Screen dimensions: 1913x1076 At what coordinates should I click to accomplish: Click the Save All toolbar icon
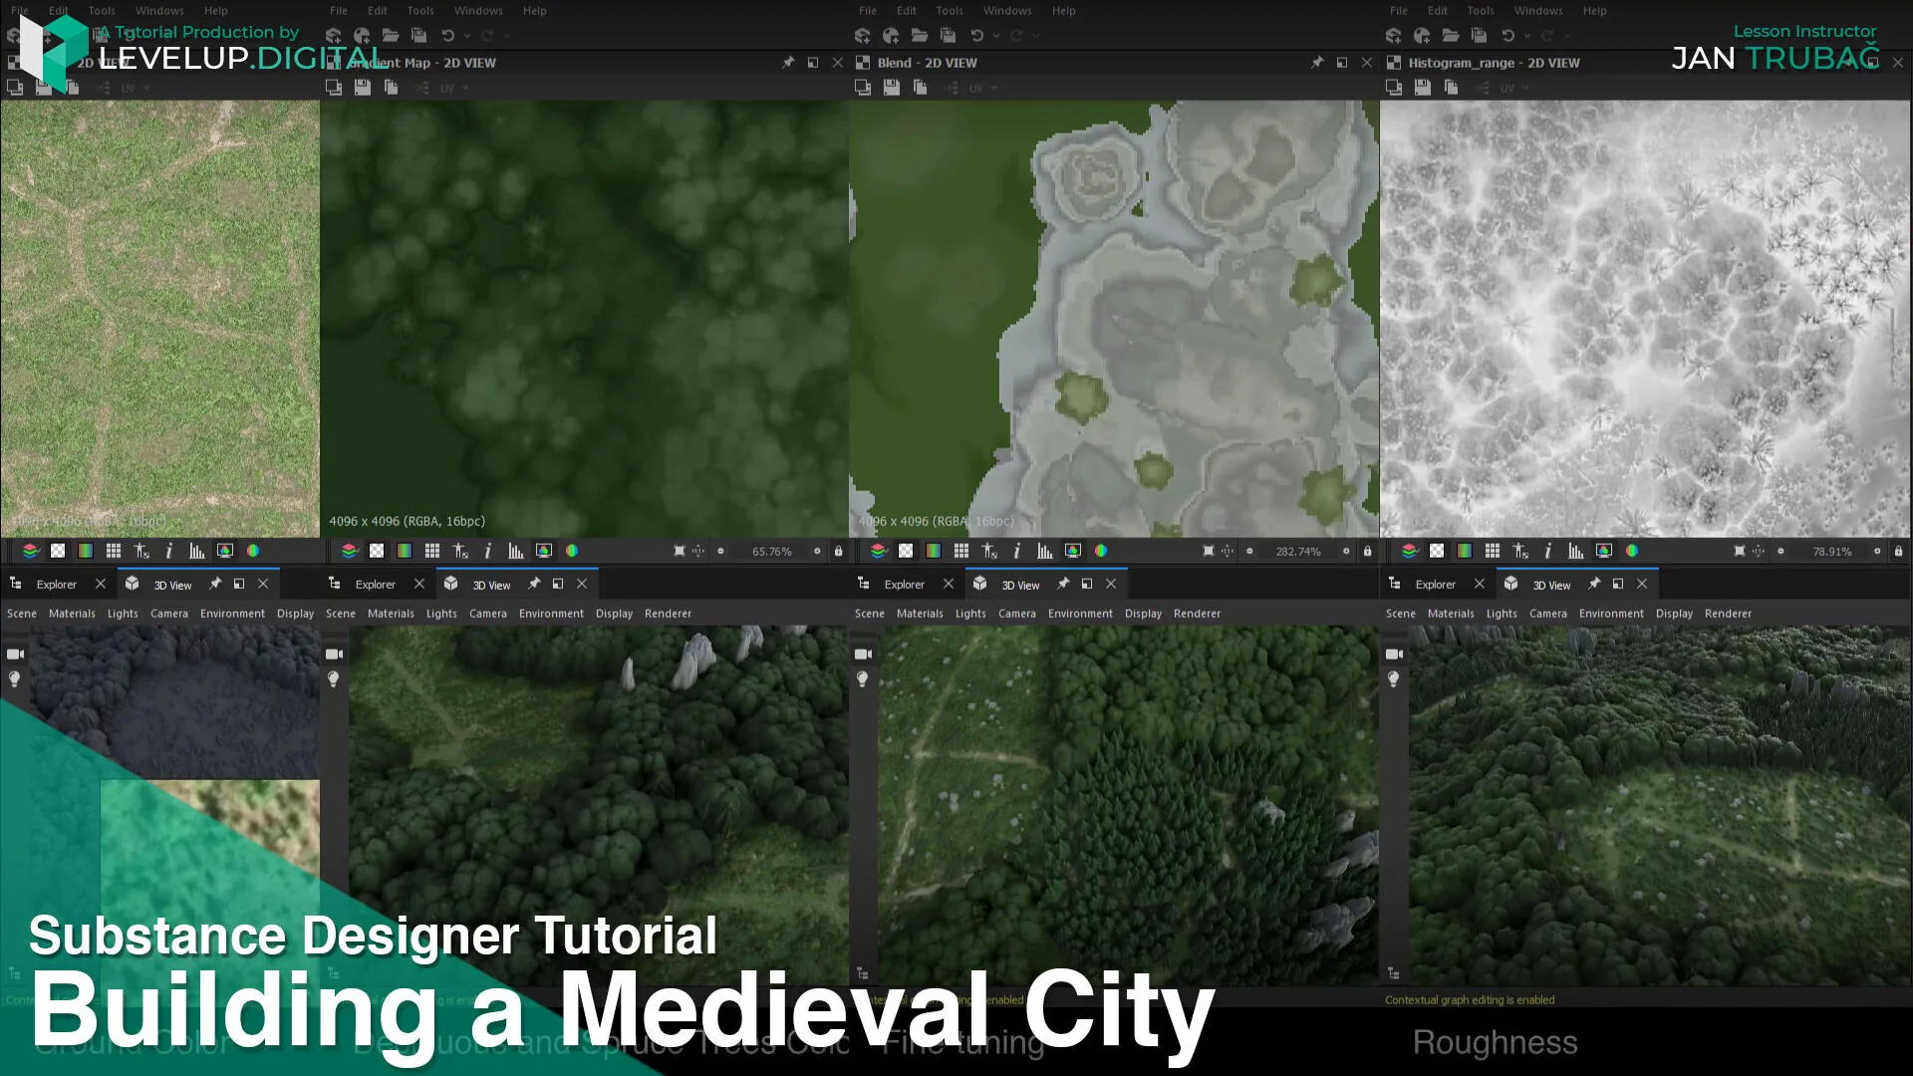tap(419, 36)
